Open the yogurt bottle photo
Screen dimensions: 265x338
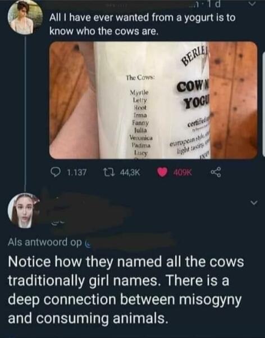tap(153, 100)
